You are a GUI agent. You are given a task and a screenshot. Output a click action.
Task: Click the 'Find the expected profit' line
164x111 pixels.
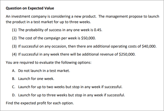click(40, 103)
